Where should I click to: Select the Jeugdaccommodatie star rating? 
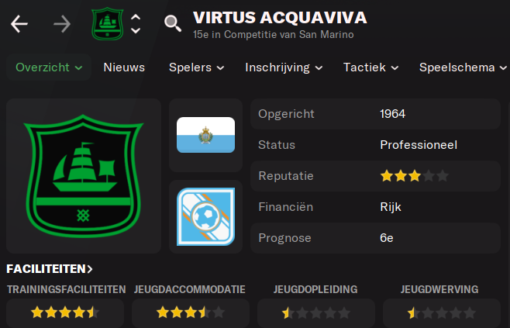pyautogui.click(x=191, y=312)
